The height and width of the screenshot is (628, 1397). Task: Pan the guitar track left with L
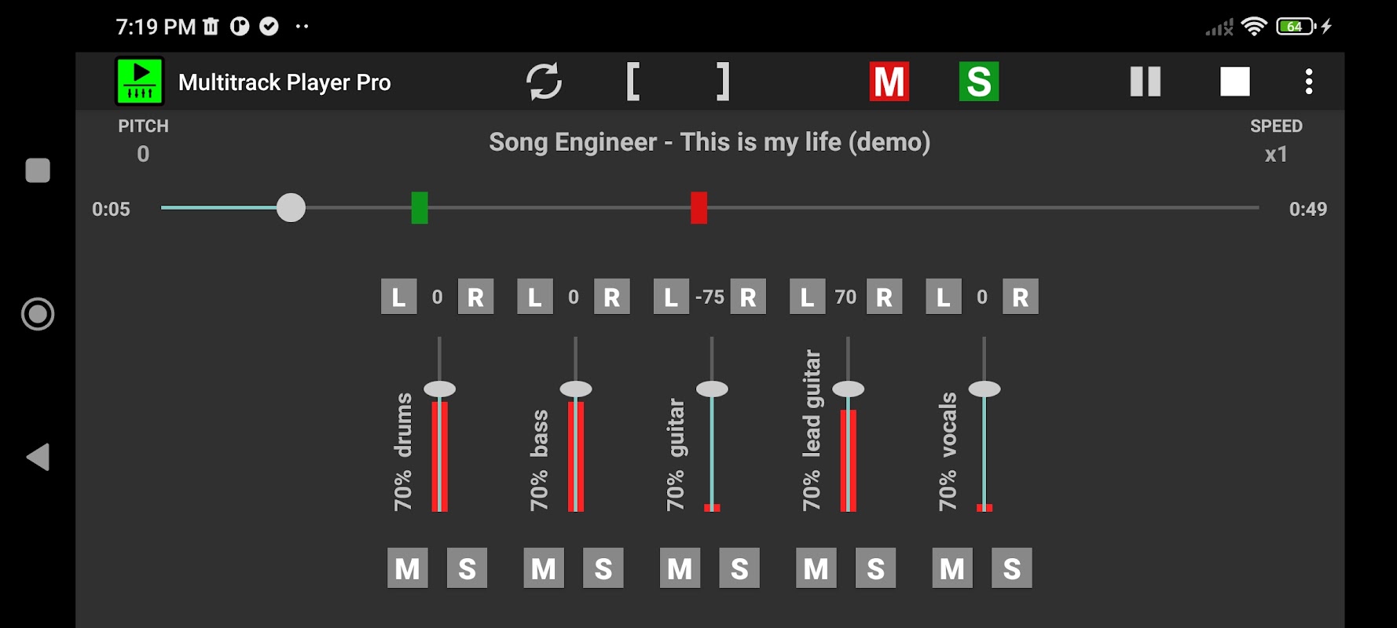point(671,297)
